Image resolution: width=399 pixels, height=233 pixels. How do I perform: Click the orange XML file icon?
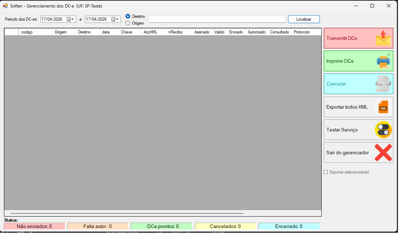(x=383, y=107)
